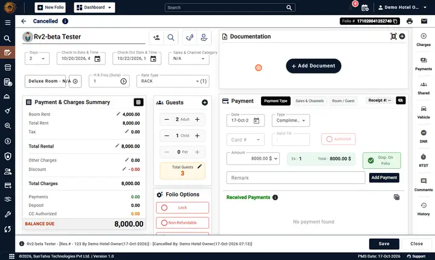Viewport: 435px width, 260px height.
Task: Click the signature pen icon
Action: tap(190, 37)
